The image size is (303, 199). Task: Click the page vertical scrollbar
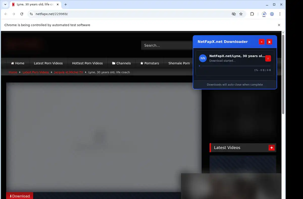(283, 74)
